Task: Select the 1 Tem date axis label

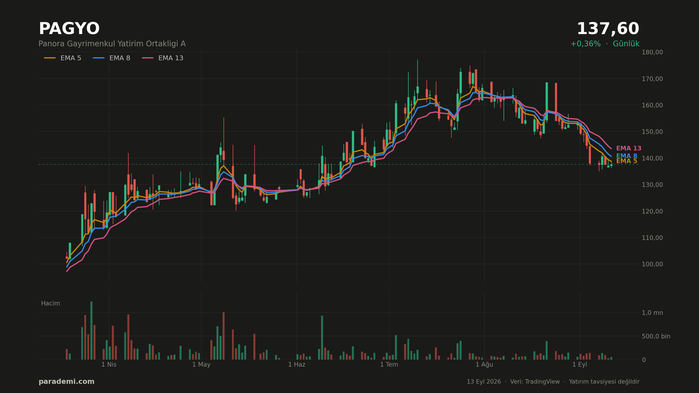Action: coord(389,365)
